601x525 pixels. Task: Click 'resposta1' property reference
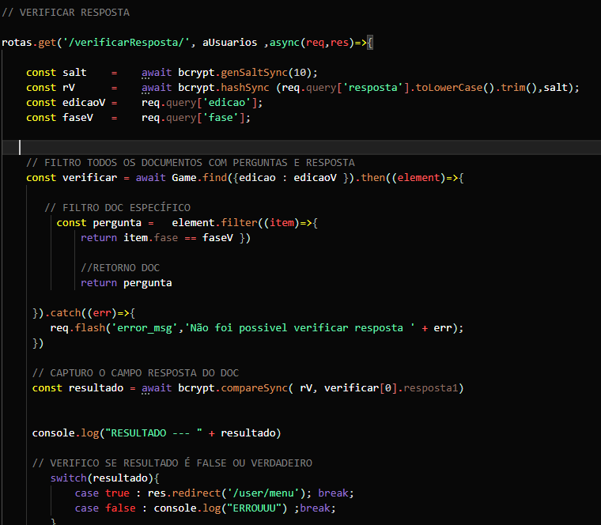pyautogui.click(x=431, y=388)
